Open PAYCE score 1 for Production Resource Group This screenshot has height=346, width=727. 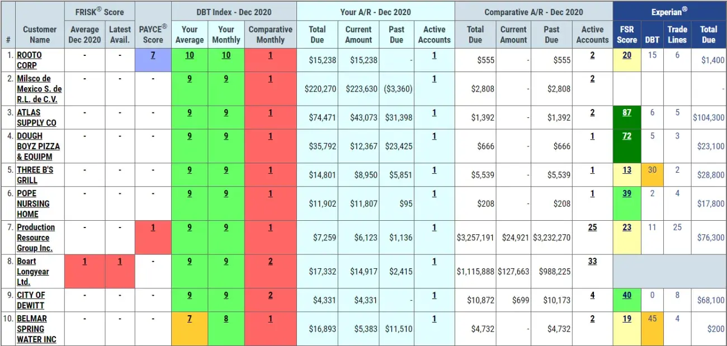click(x=153, y=227)
